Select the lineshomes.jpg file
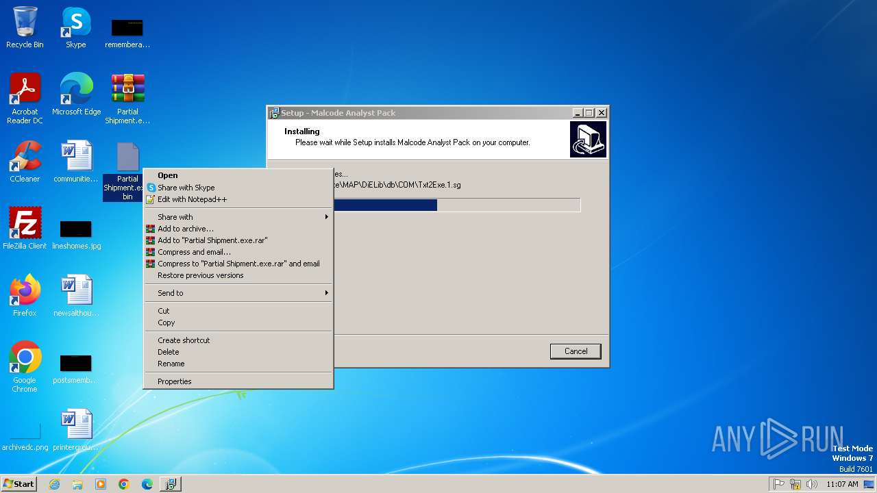This screenshot has height=493, width=877. coord(76,233)
